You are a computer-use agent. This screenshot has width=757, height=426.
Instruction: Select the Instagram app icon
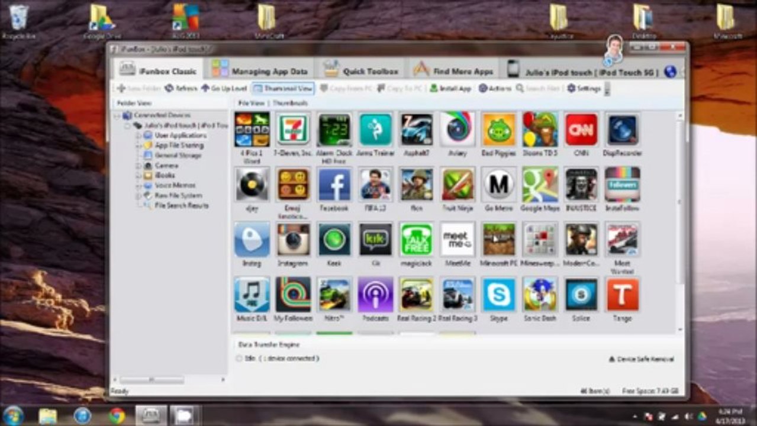[x=294, y=240]
